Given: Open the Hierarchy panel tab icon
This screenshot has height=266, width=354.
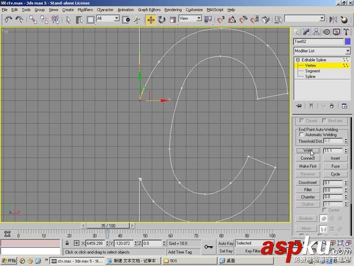Looking at the screenshot, I should [316, 32].
